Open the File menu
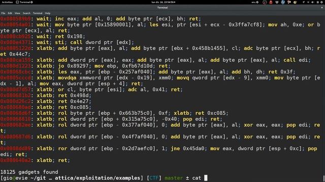The width and height of the screenshot is (325, 182). click(3, 13)
